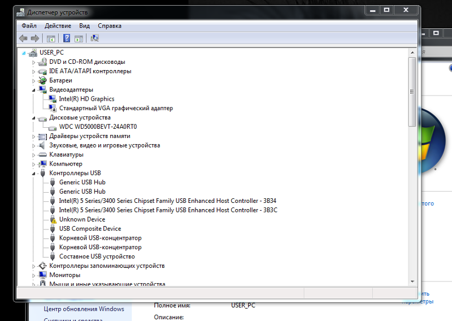Image resolution: width=452 pixels, height=321 pixels.
Task: Open Help via the question mark icon
Action: click(x=67, y=38)
